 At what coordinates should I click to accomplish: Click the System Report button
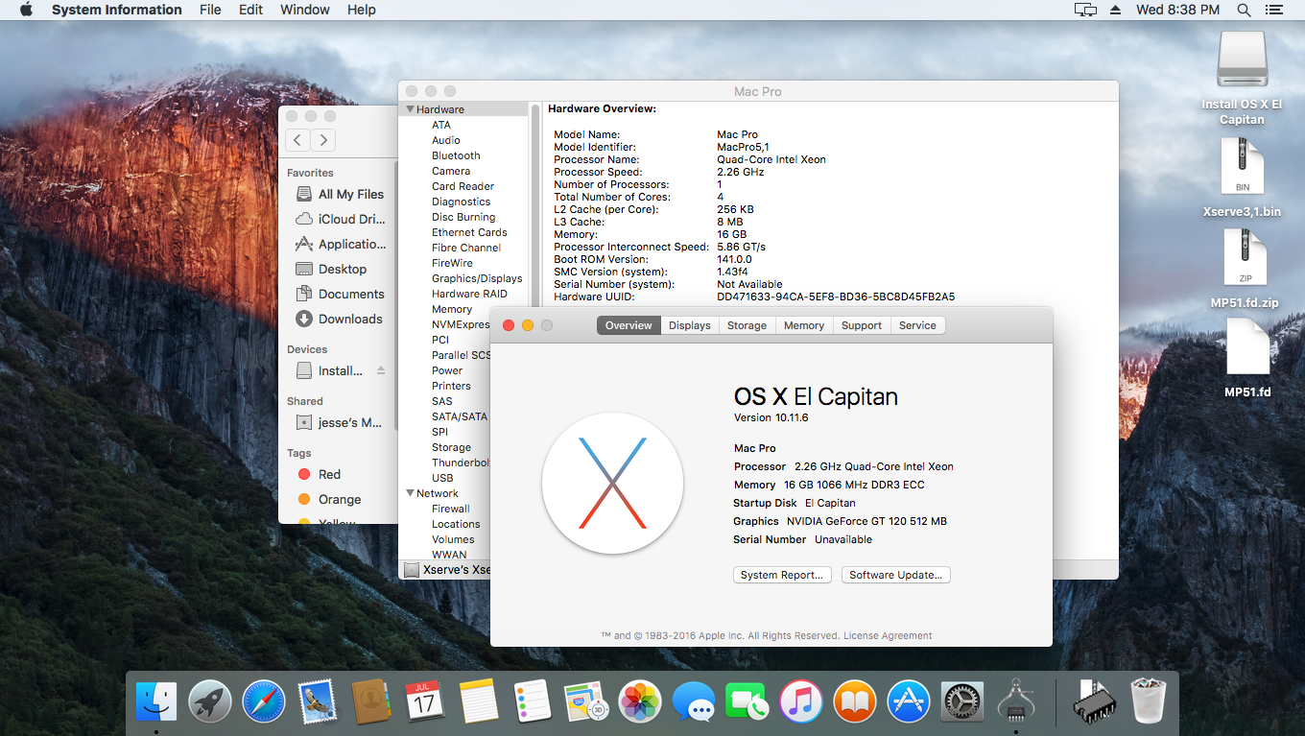pyautogui.click(x=782, y=575)
